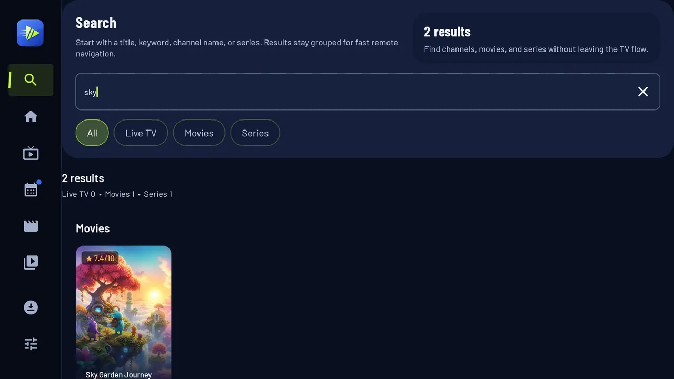Filter results by Movies chip
Image resolution: width=674 pixels, height=379 pixels.
(x=199, y=133)
